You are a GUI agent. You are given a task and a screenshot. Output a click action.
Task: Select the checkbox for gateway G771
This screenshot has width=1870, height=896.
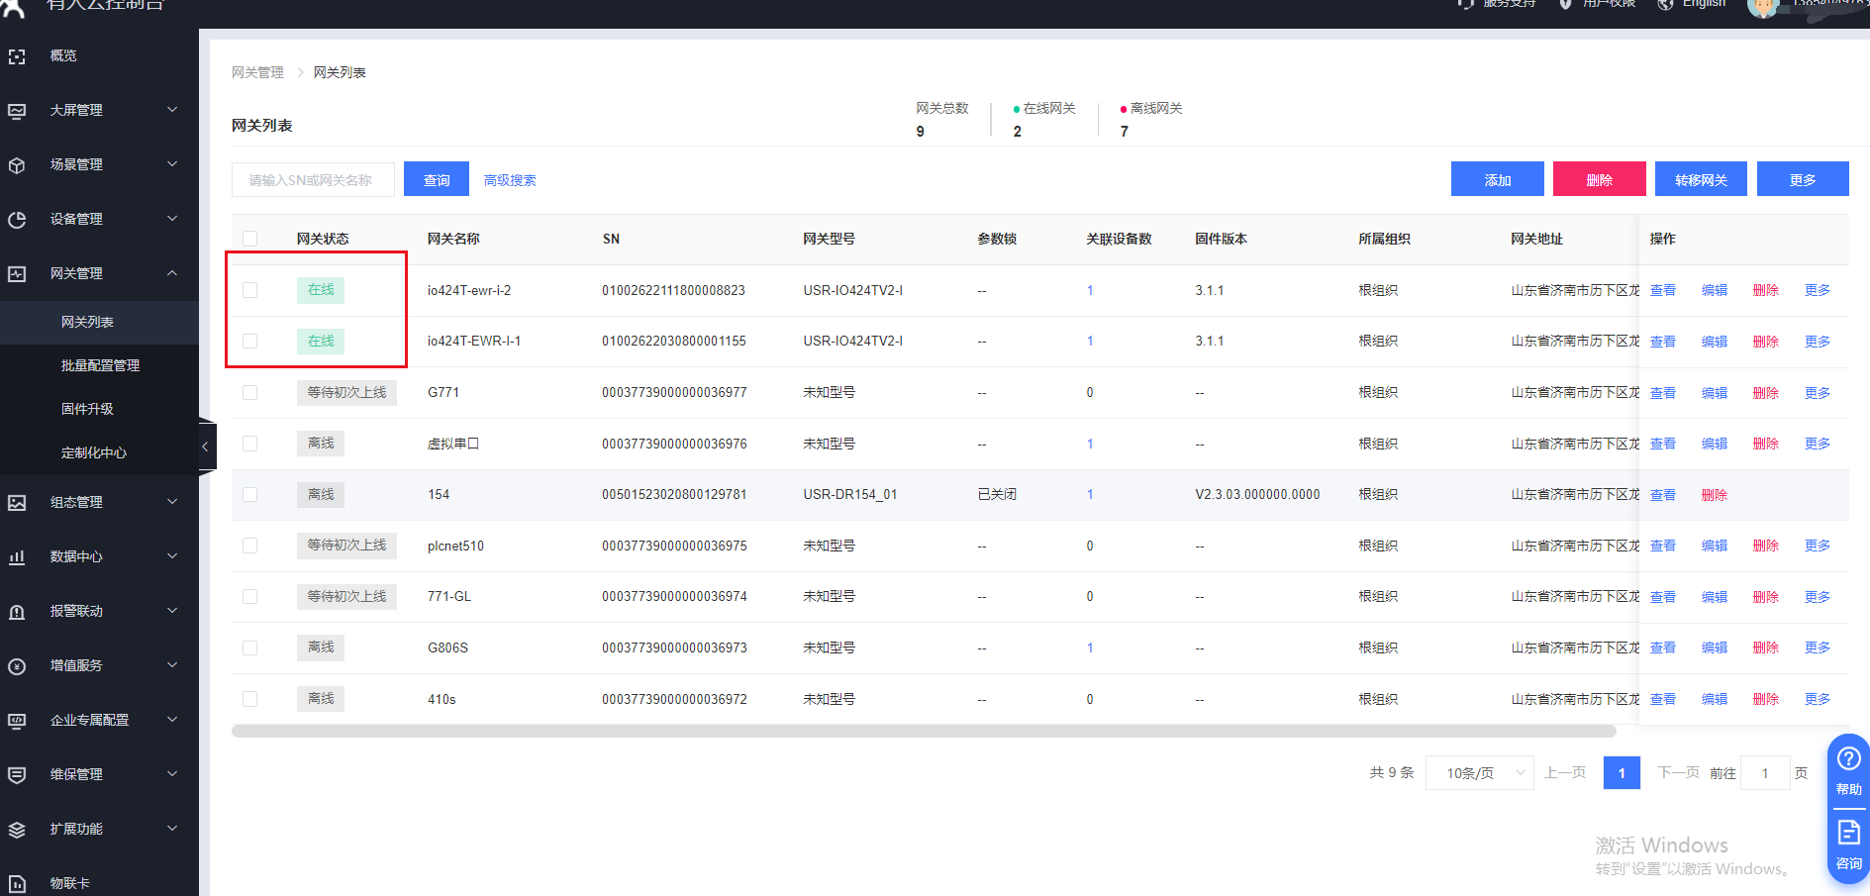(x=249, y=393)
